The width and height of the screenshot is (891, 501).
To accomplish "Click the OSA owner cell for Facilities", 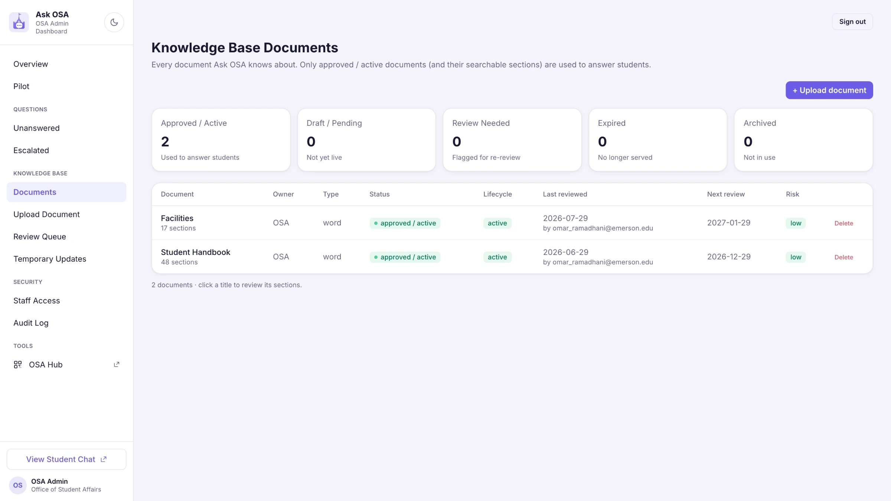I will tap(281, 223).
